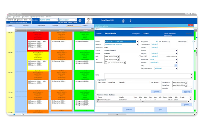Click Ferrari Paolo's profile photo thumbnail
This screenshot has height=128, width=204.
point(89,21)
